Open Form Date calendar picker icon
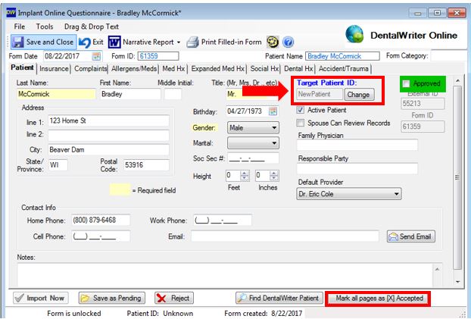Screen dimensions: 471x319 tap(96, 56)
